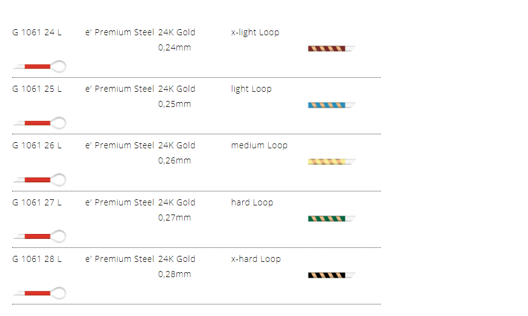Click the 0,25mm gauge text

pyautogui.click(x=174, y=104)
